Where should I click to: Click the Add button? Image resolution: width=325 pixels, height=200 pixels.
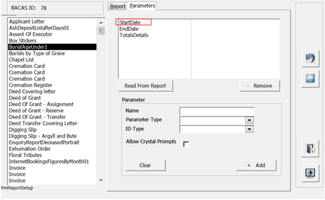(256, 165)
